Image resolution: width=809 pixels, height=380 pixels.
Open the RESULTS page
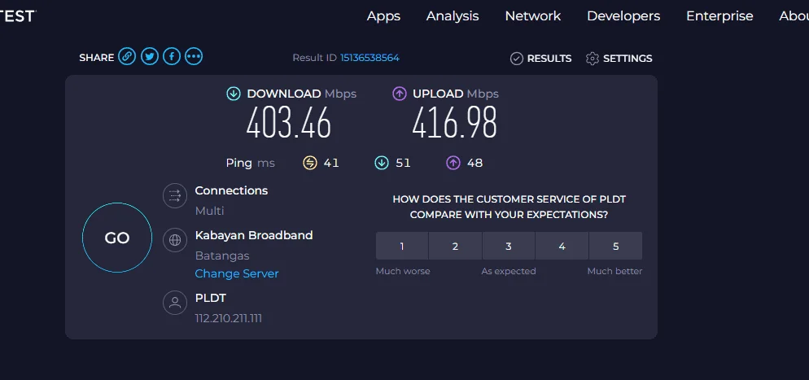coord(549,59)
